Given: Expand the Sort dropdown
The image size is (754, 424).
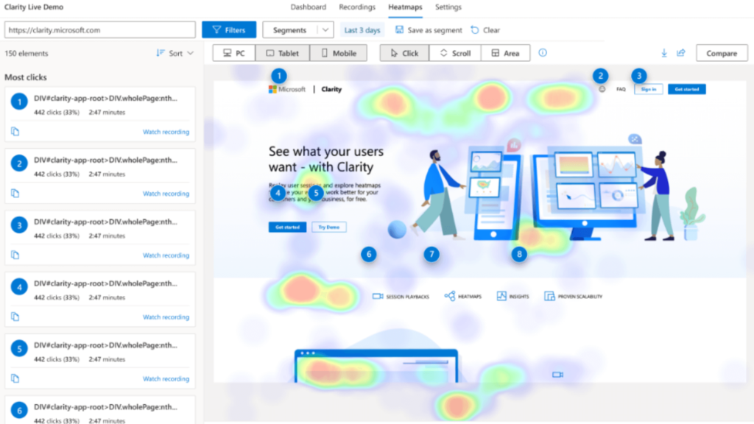Looking at the screenshot, I should (175, 54).
